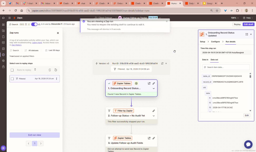Screen dimensions: 256x152
Task: Open step 3 Update Follow-up Audit Fields externally
Action: [x=149, y=138]
